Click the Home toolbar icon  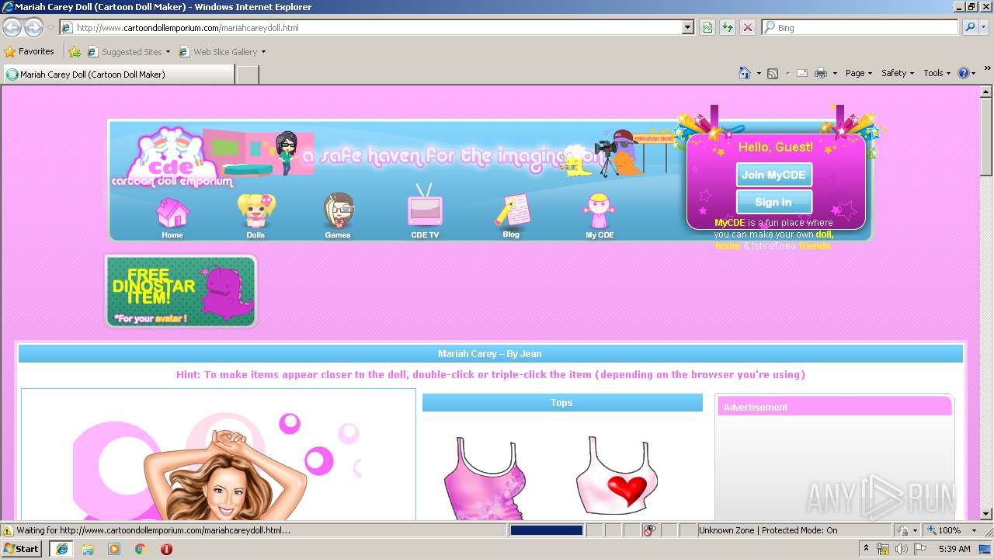point(745,73)
